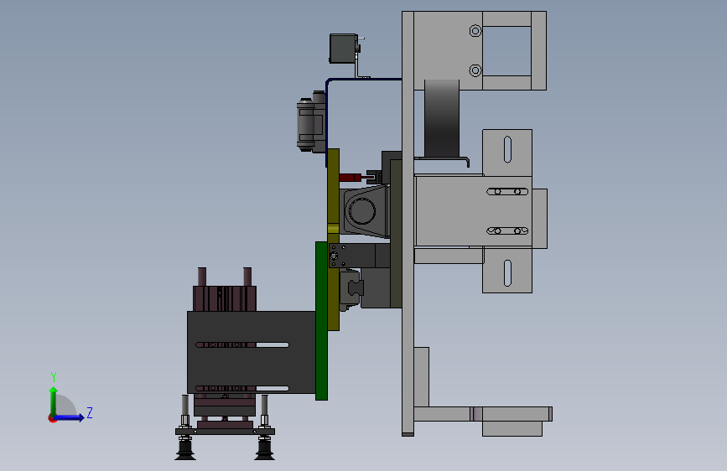Select the gray roller on the left
The height and width of the screenshot is (471, 727).
(305, 124)
